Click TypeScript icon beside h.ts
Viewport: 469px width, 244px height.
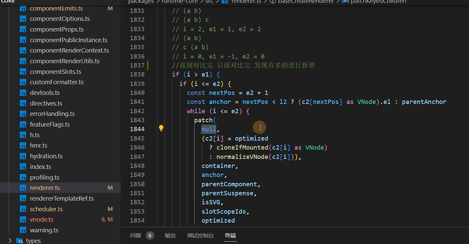23,135
